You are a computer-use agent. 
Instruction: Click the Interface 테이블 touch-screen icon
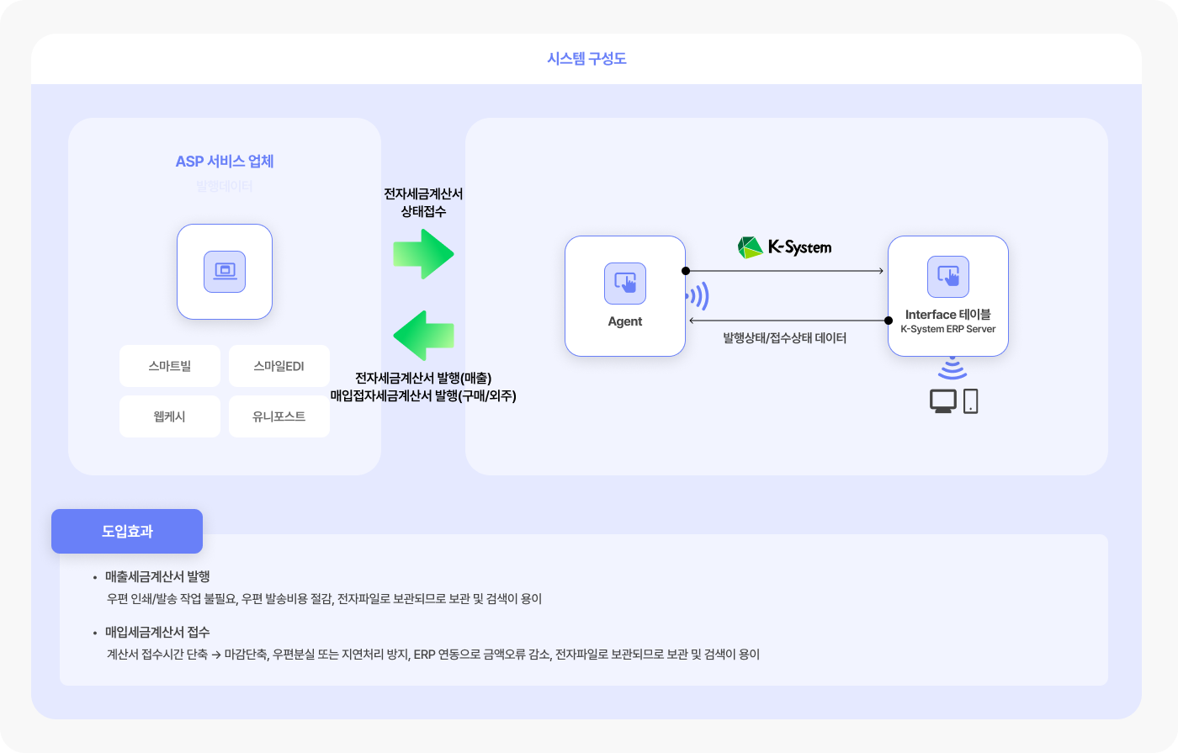pos(948,277)
